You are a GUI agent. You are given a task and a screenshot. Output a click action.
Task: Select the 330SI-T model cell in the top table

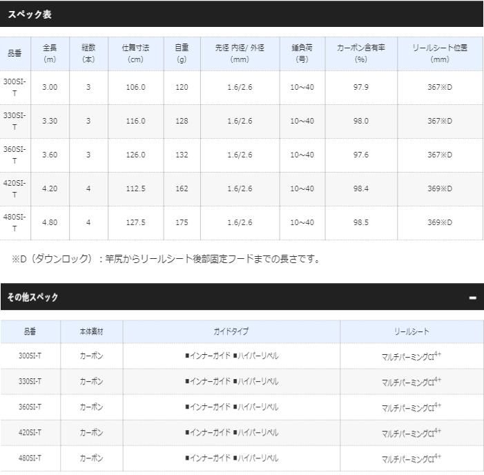click(14, 122)
